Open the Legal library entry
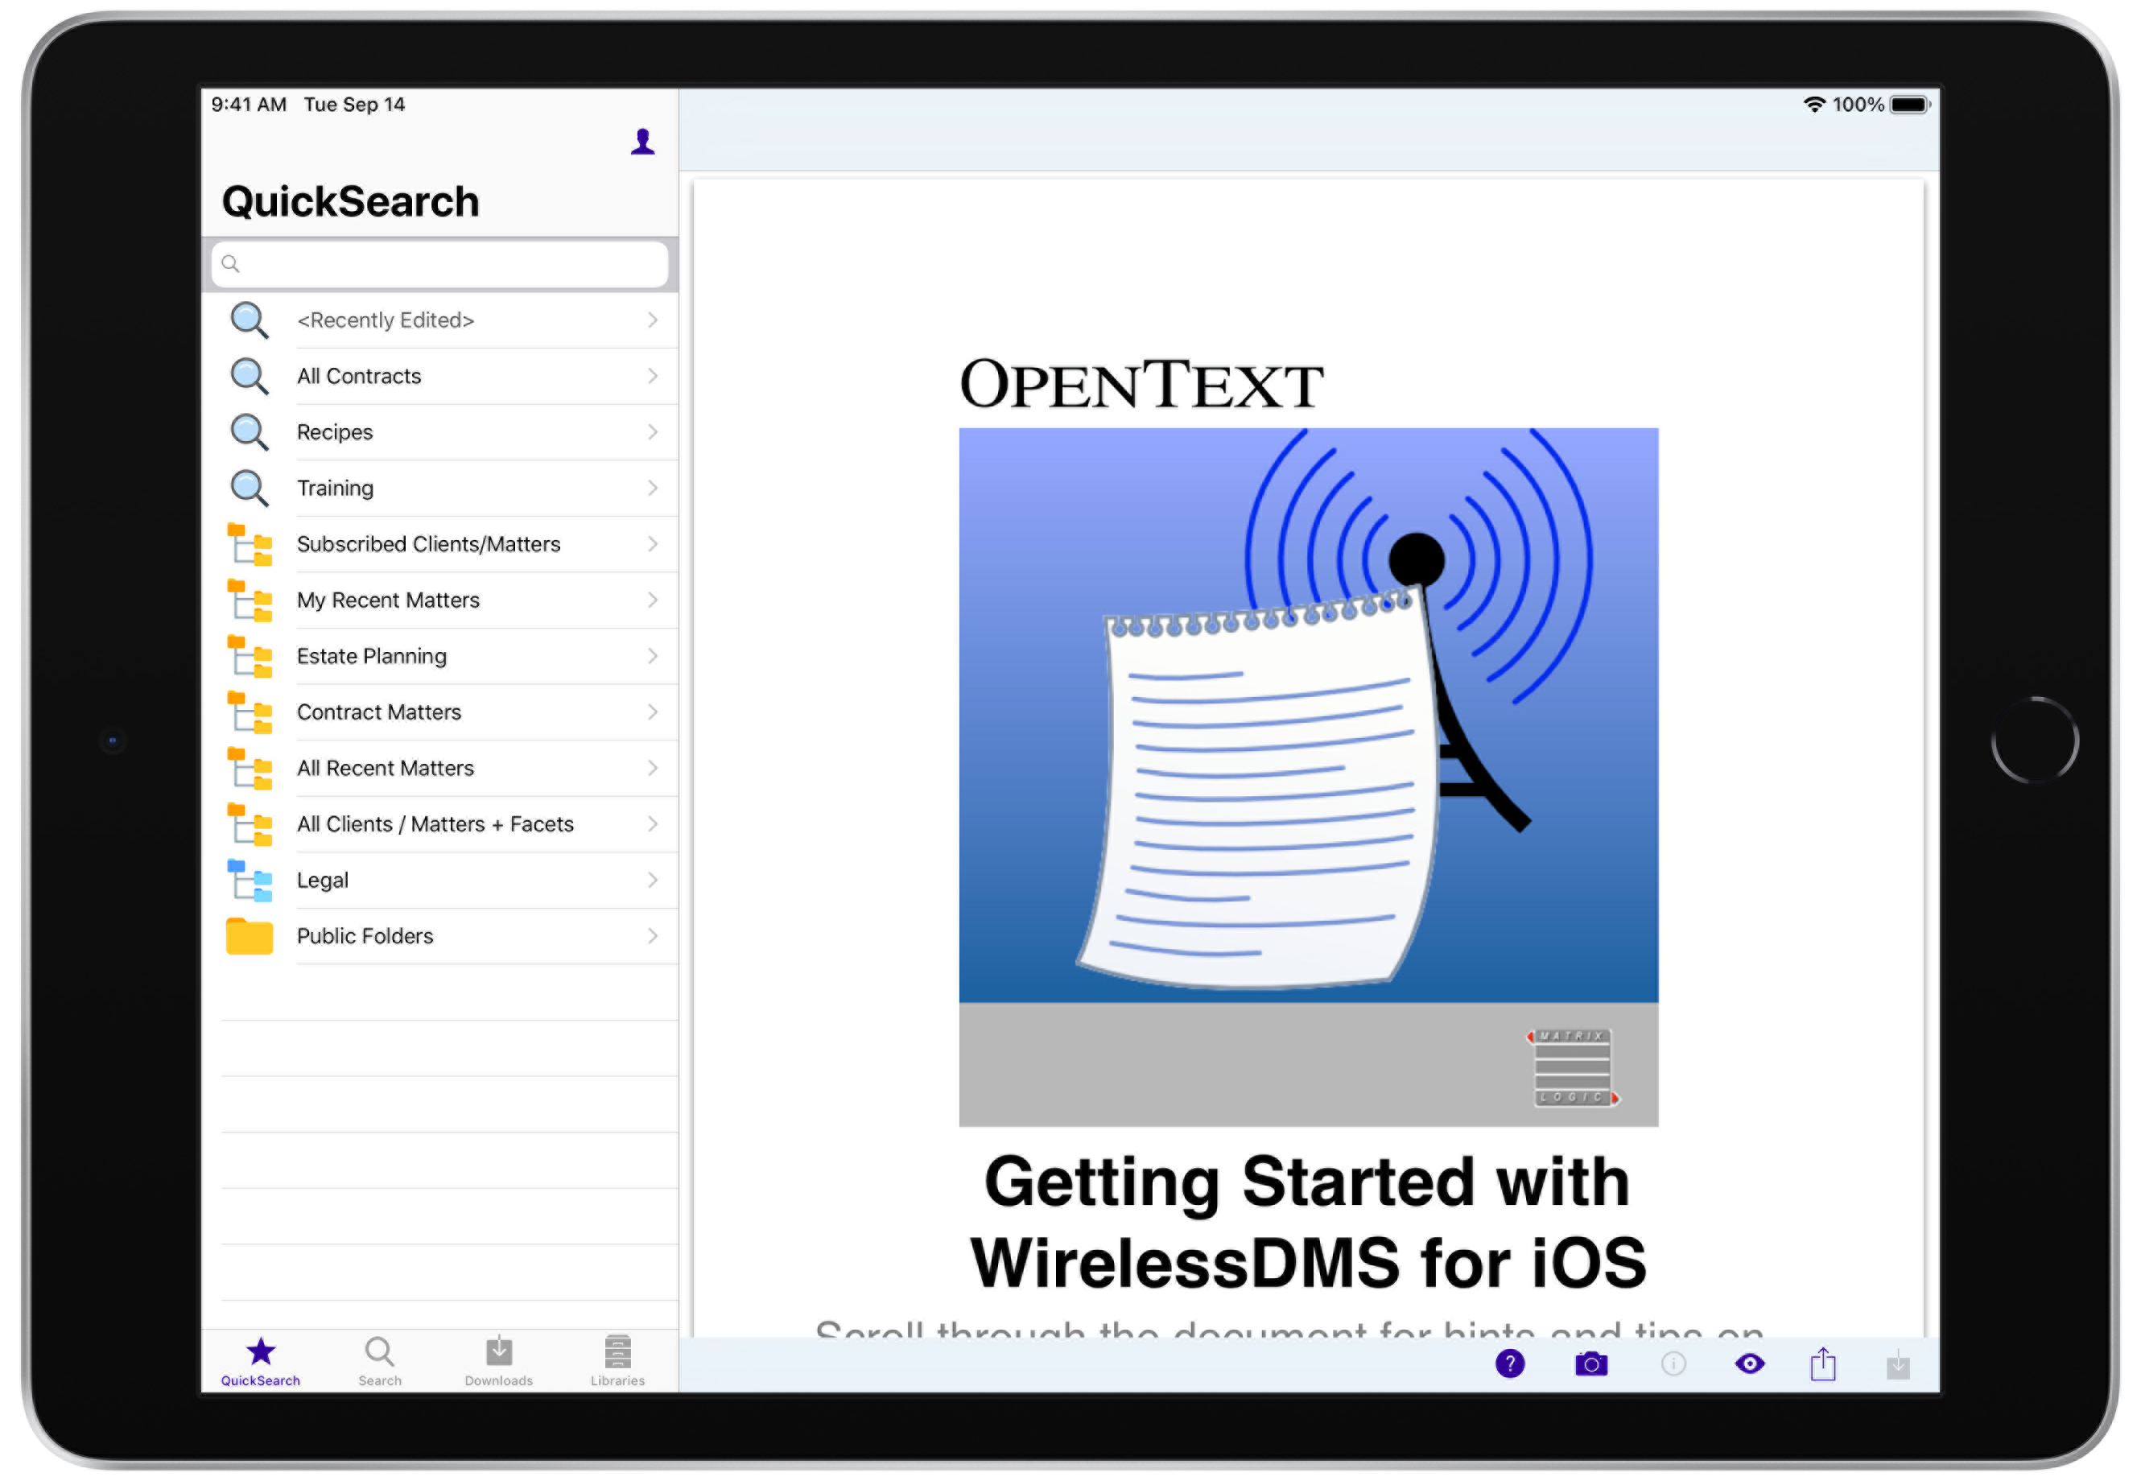 [x=440, y=881]
